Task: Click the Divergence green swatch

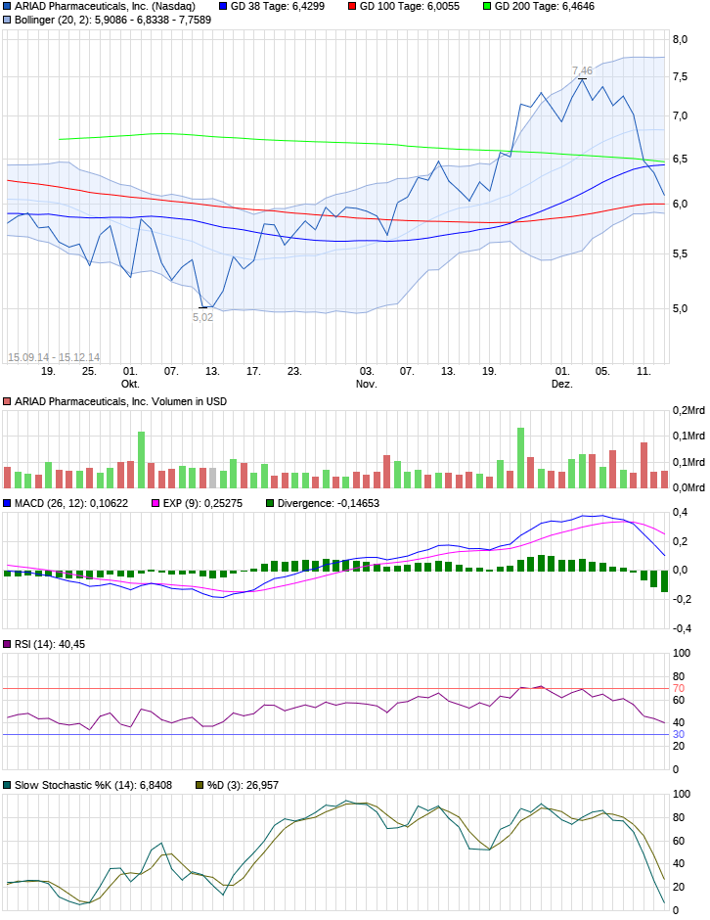Action: tap(270, 503)
